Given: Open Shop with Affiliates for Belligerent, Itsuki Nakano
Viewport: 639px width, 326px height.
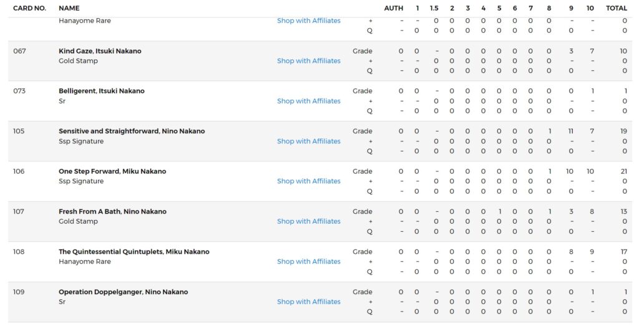Looking at the screenshot, I should click(x=308, y=101).
